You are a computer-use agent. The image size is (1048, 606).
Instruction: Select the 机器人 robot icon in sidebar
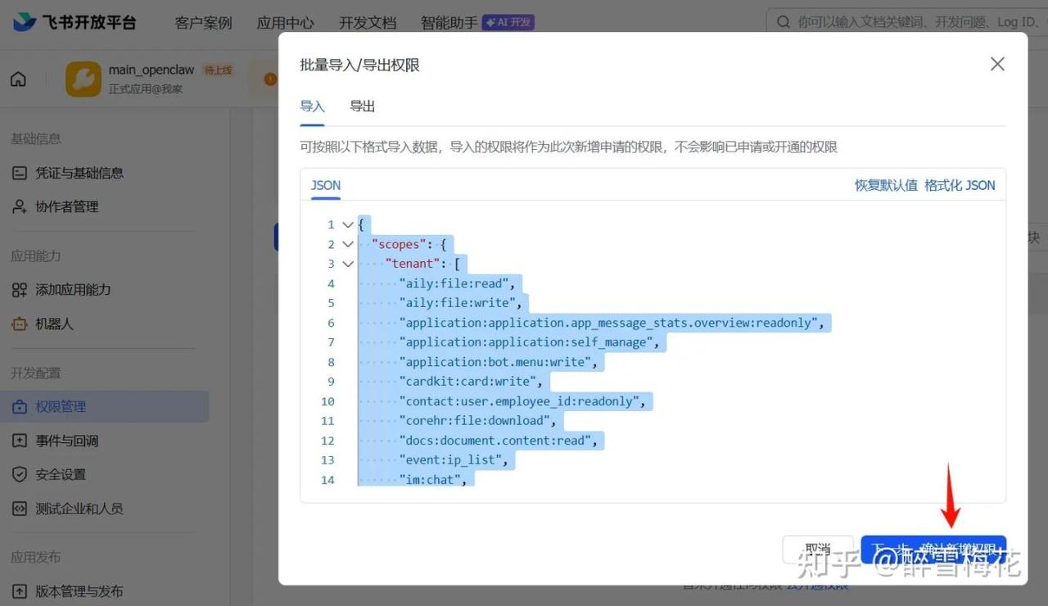(x=20, y=324)
